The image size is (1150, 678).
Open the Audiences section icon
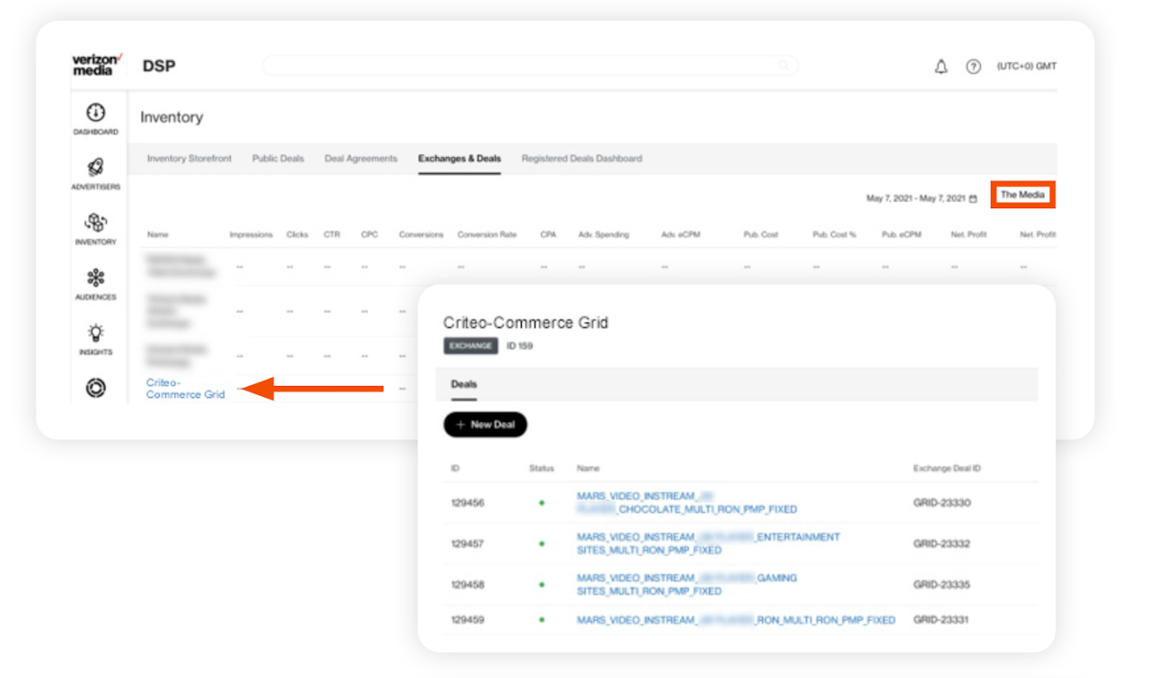(95, 277)
